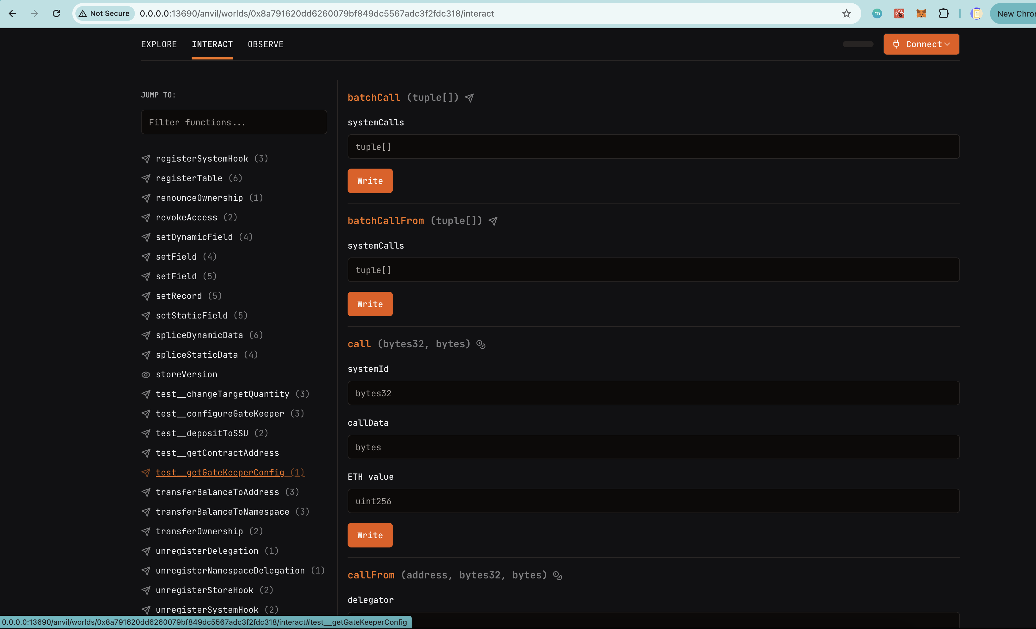Click the systemId bytes32 input field
The width and height of the screenshot is (1036, 629).
(653, 393)
